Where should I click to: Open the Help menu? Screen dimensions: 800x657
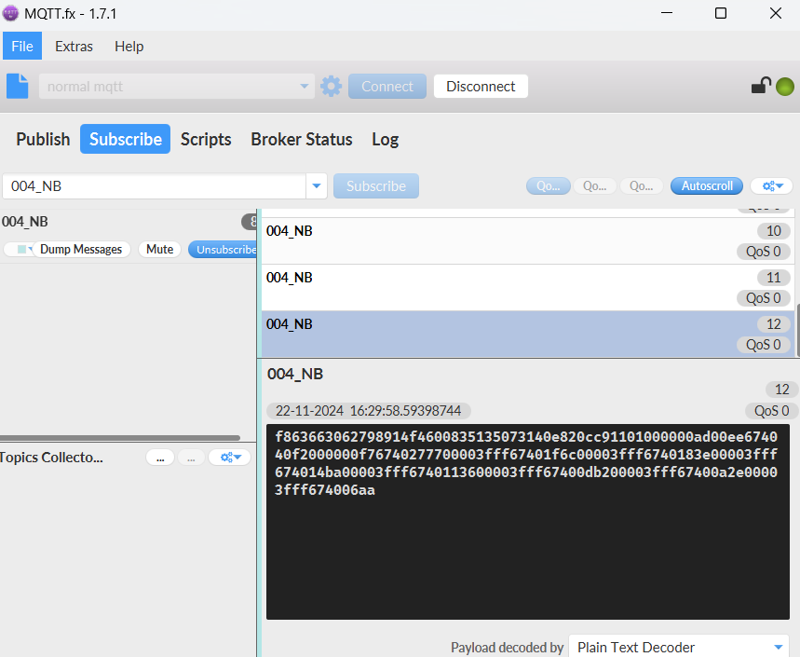click(x=129, y=46)
